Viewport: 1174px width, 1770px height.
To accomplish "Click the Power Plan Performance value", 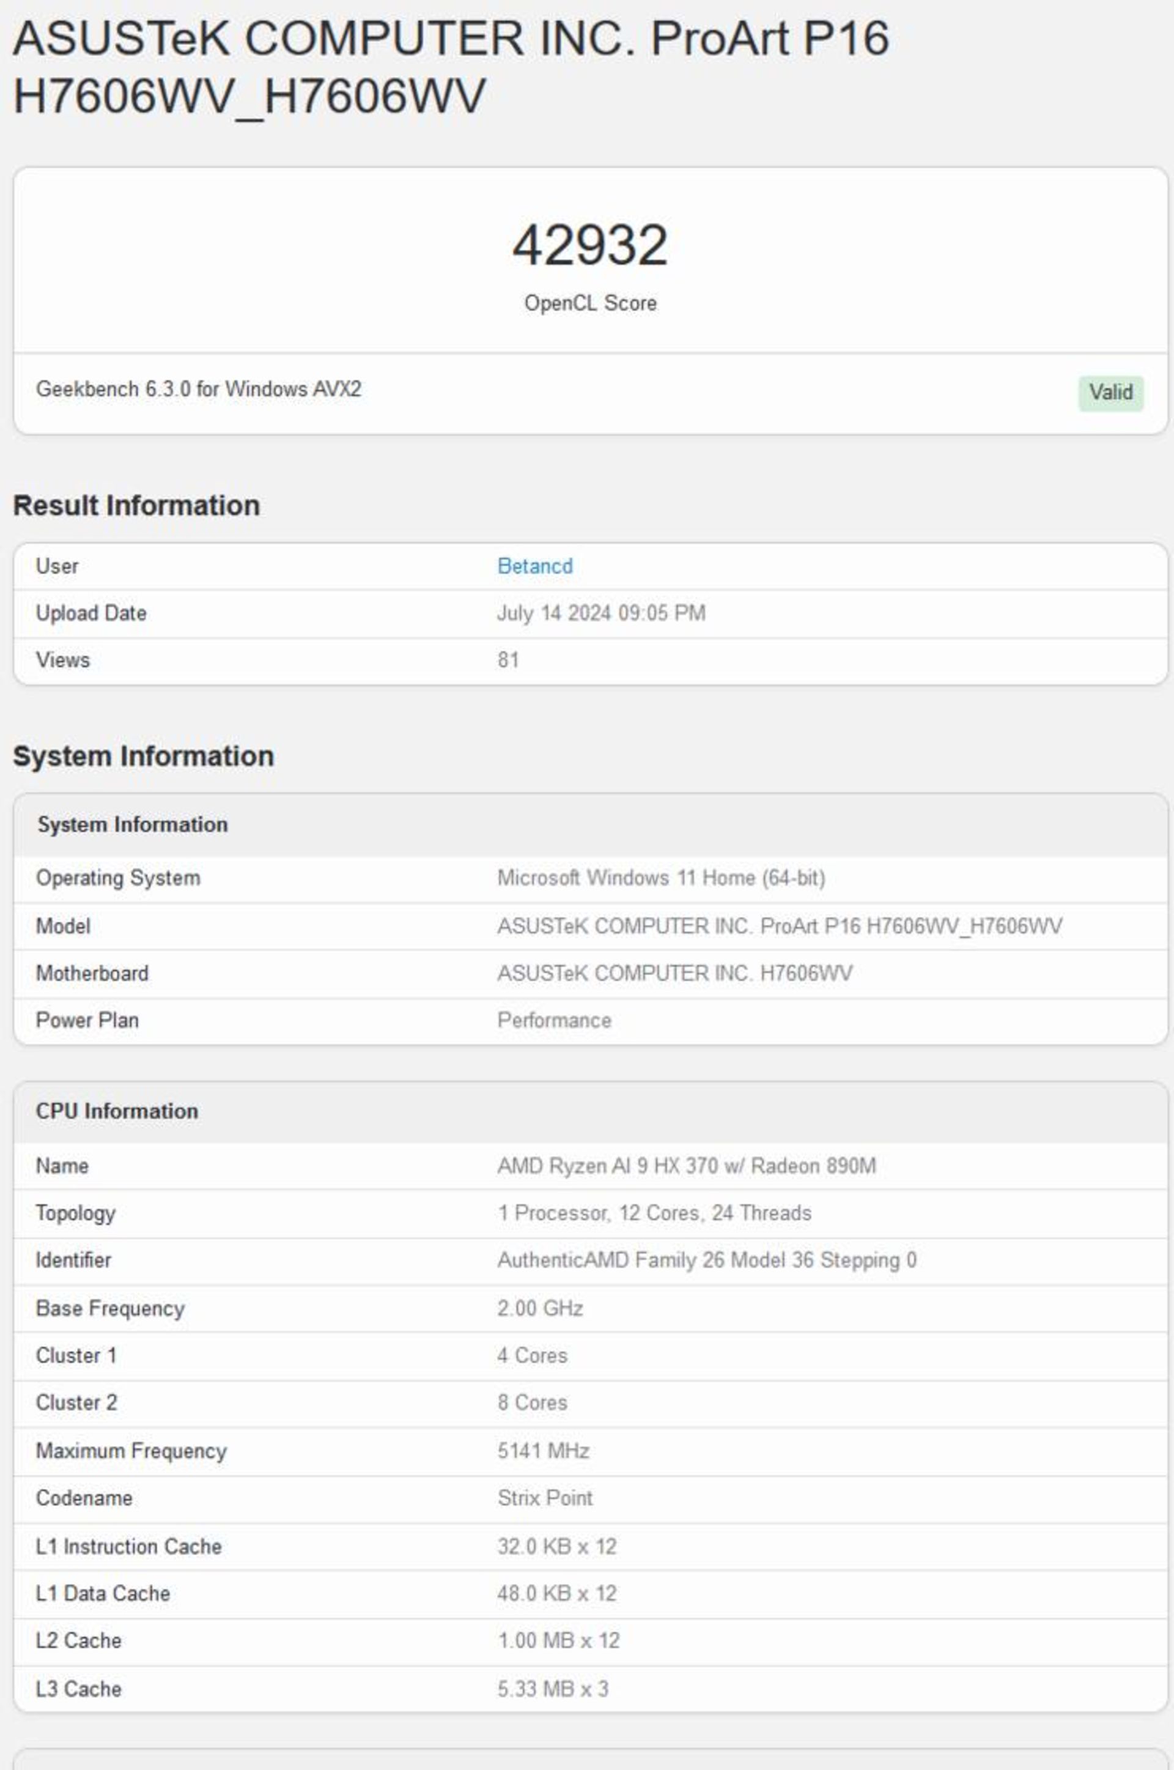I will 554,1020.
